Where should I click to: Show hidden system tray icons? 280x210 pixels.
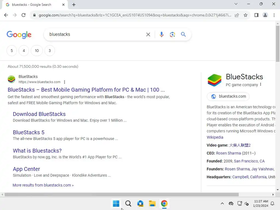tap(222, 203)
